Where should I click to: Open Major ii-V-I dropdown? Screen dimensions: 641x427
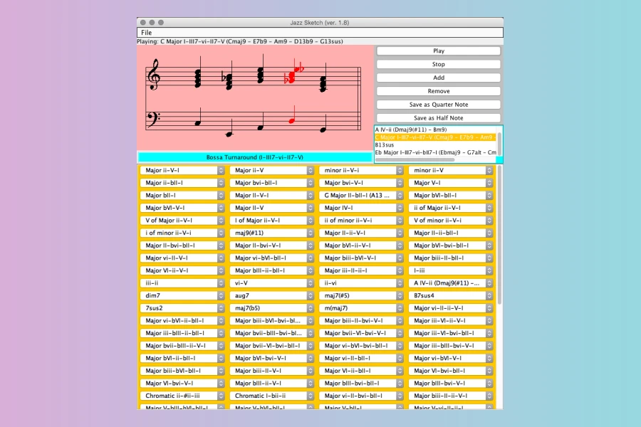point(182,170)
